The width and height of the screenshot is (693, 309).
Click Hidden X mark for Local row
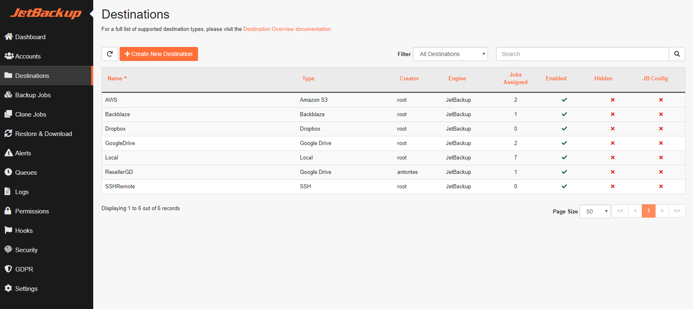click(x=613, y=157)
